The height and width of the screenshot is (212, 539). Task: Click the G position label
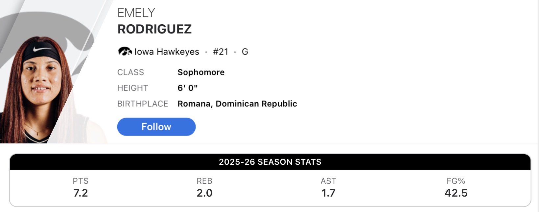(x=245, y=52)
